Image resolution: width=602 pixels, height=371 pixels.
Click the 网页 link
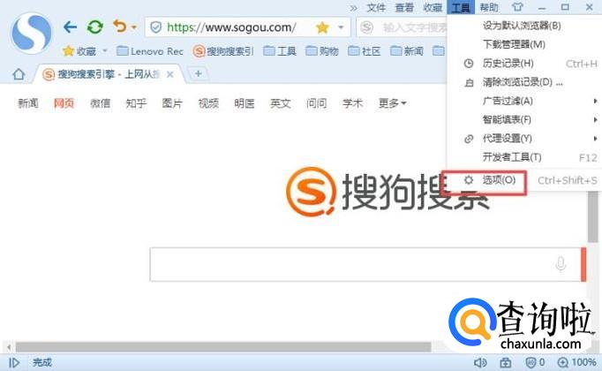pyautogui.click(x=64, y=103)
